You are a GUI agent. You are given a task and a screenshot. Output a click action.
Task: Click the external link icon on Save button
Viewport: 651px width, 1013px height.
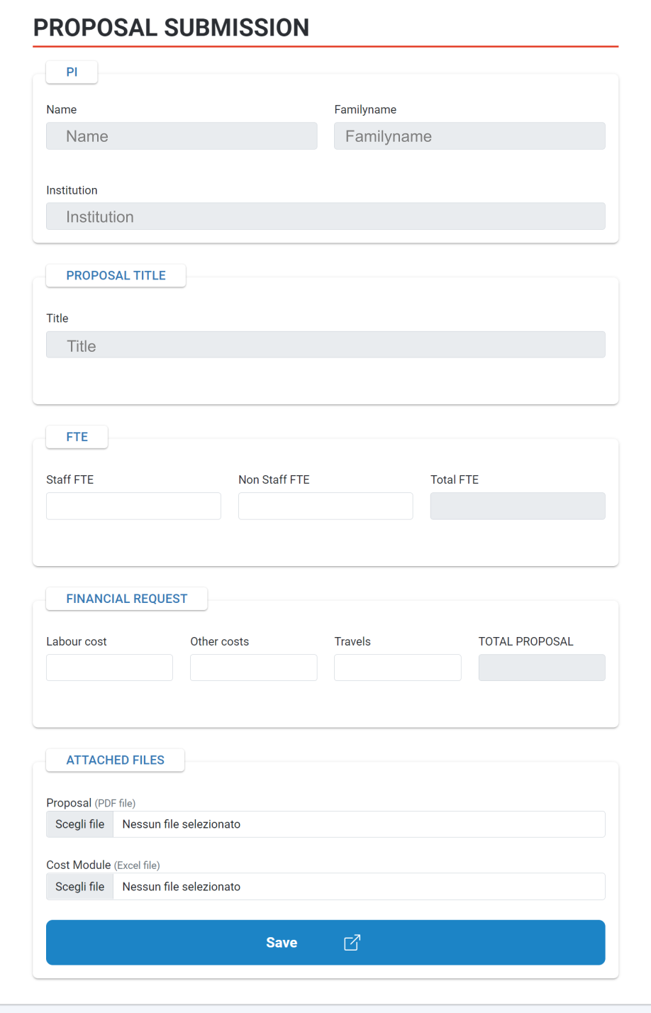coord(352,942)
